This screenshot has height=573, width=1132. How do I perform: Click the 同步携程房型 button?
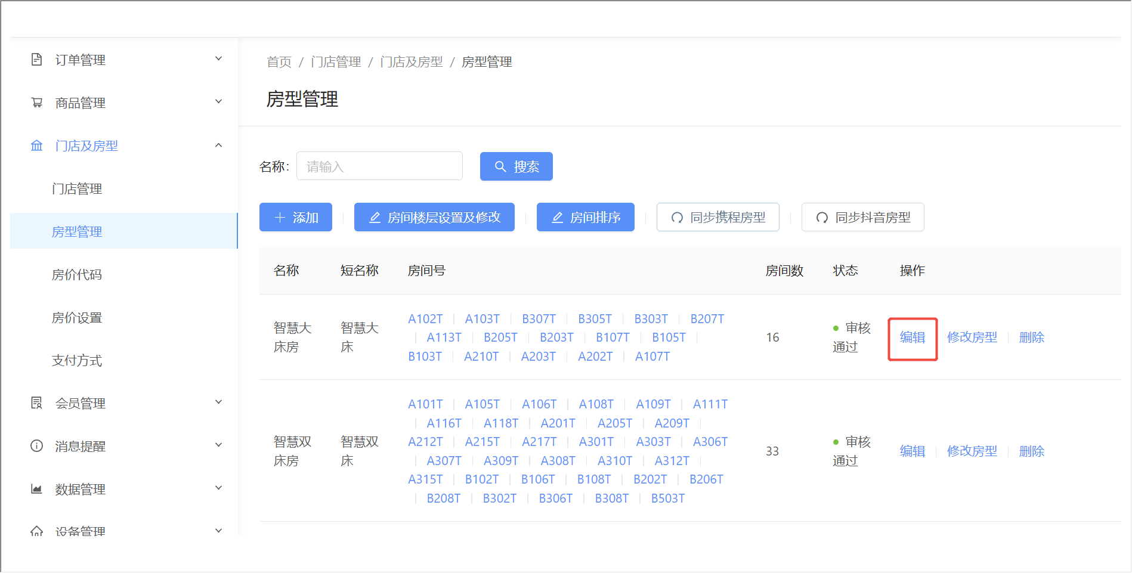point(718,217)
